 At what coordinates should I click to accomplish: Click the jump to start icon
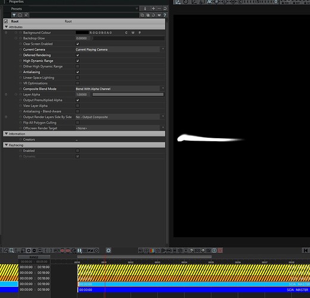(x=305, y=250)
